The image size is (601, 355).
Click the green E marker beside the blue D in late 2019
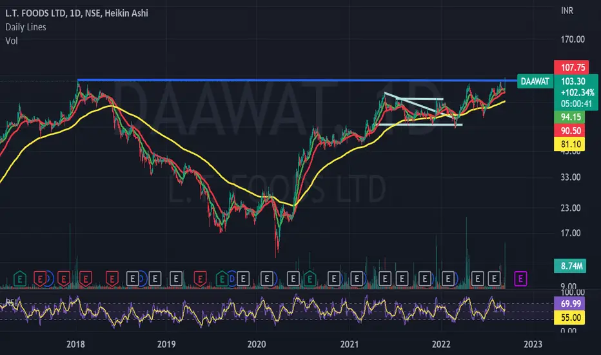tap(222, 279)
